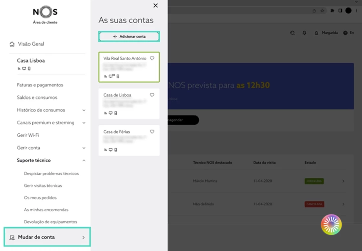Collapse the Suporte técnico section
Viewport: 362px width, 251px height.
84,161
